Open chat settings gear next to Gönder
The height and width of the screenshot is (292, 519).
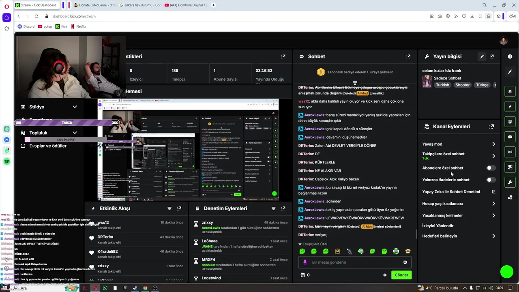click(385, 275)
